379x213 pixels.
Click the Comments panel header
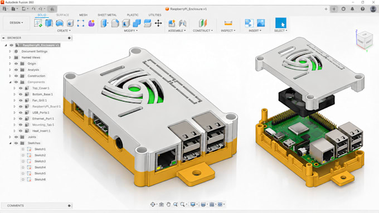point(37,206)
